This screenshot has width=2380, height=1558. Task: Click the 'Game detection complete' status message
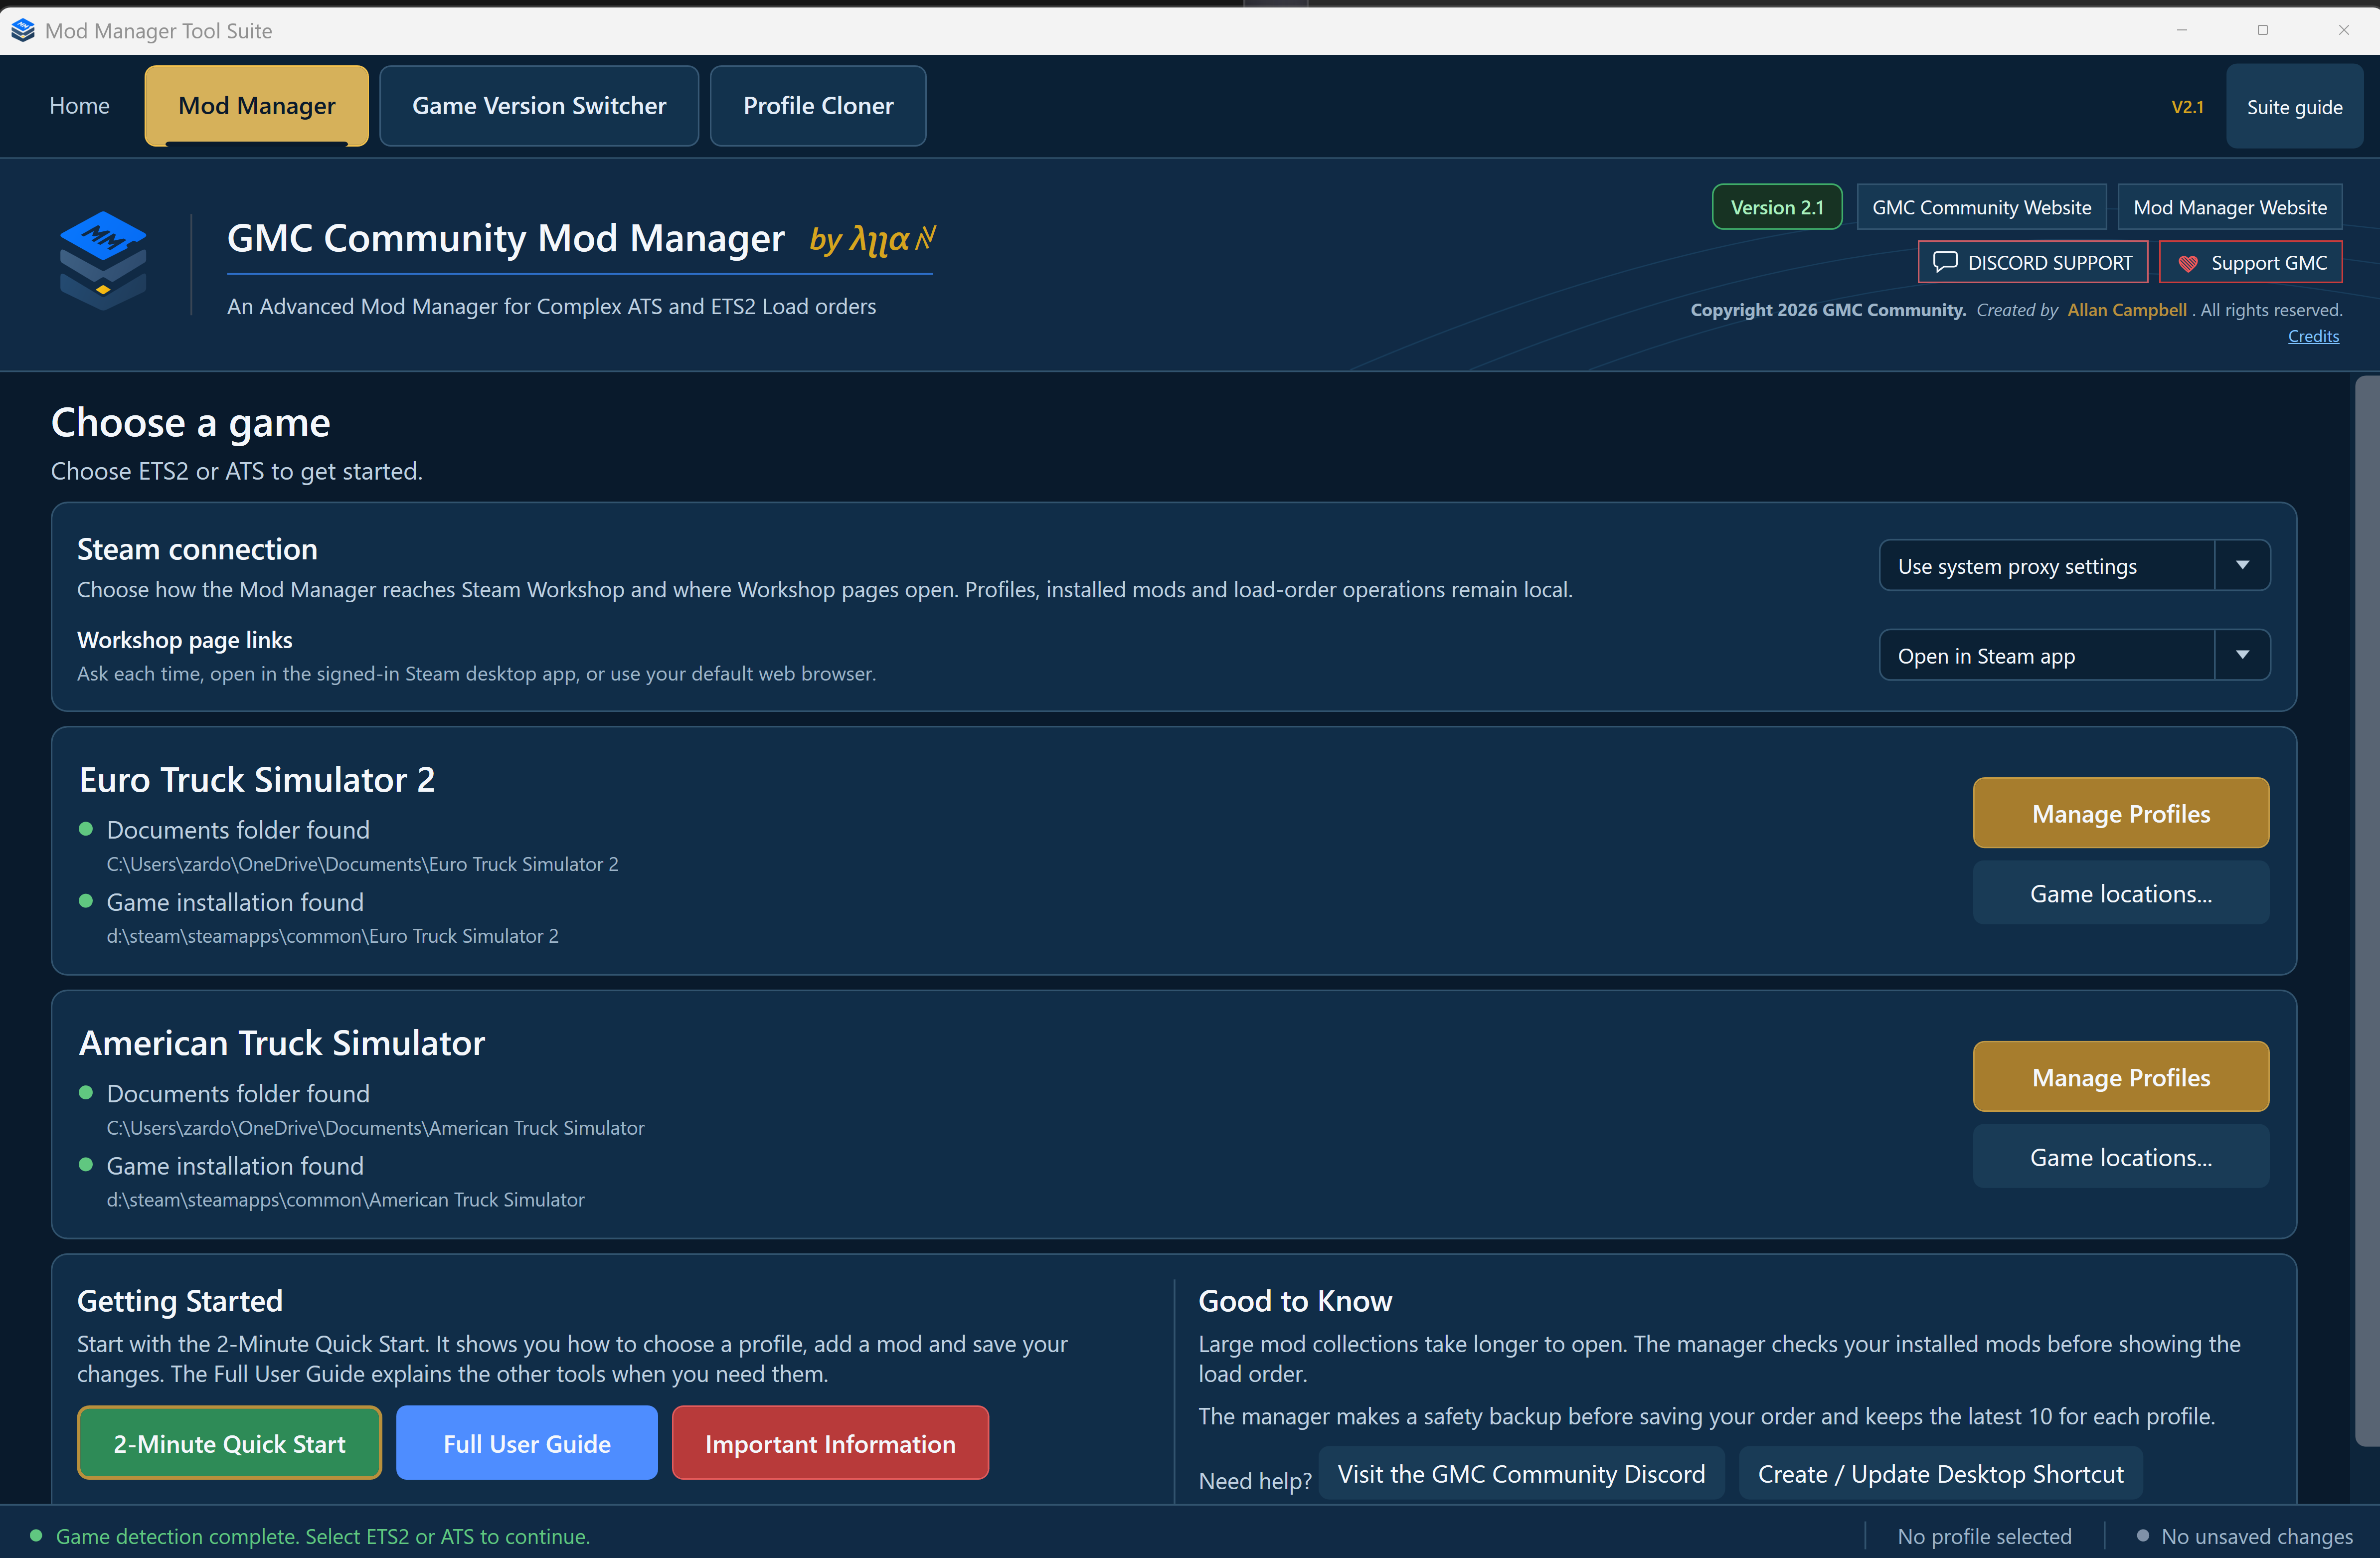[x=322, y=1536]
